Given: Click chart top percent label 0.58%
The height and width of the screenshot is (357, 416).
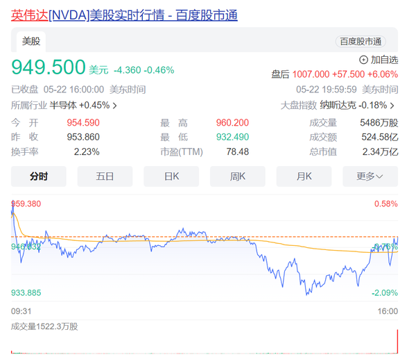Looking at the screenshot, I should point(386,204).
